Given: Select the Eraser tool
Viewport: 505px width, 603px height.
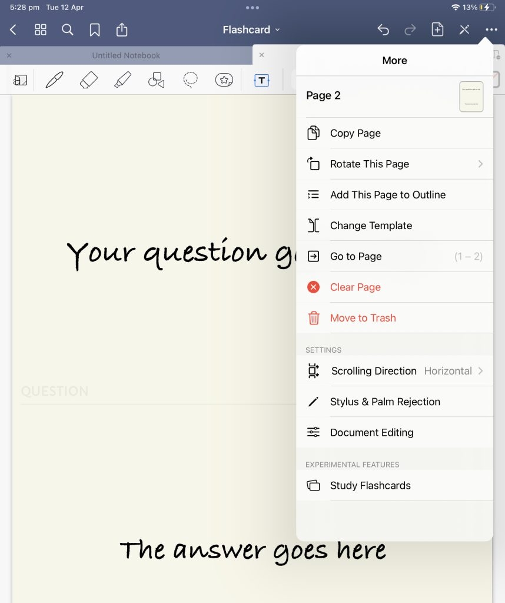Looking at the screenshot, I should coord(88,79).
